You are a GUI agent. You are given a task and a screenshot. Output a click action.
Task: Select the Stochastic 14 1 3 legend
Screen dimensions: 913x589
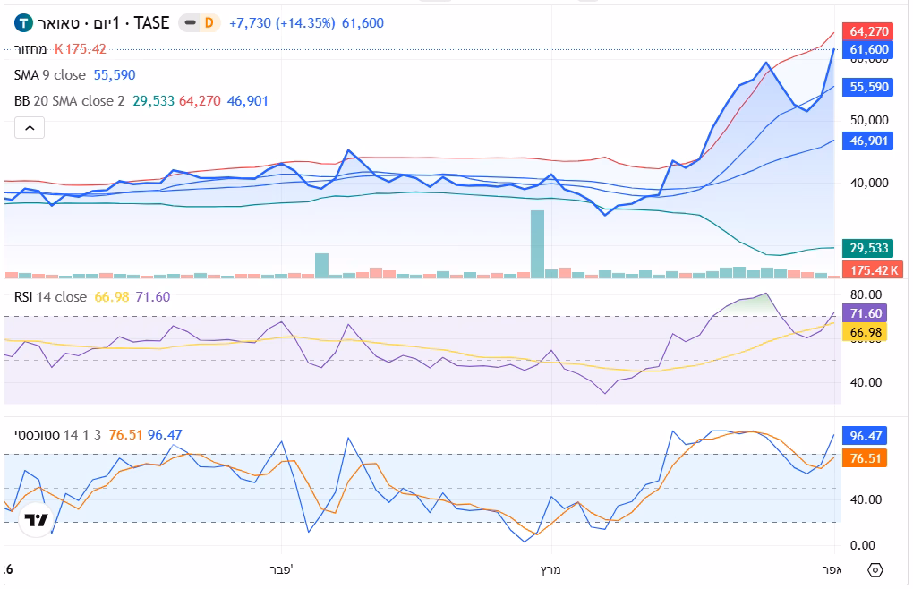[x=58, y=435]
